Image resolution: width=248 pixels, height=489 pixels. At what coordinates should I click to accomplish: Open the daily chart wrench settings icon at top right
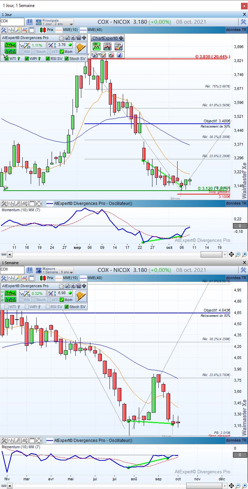(x=243, y=22)
